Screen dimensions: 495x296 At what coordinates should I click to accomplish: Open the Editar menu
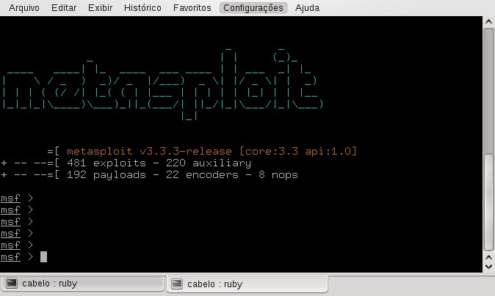(64, 8)
